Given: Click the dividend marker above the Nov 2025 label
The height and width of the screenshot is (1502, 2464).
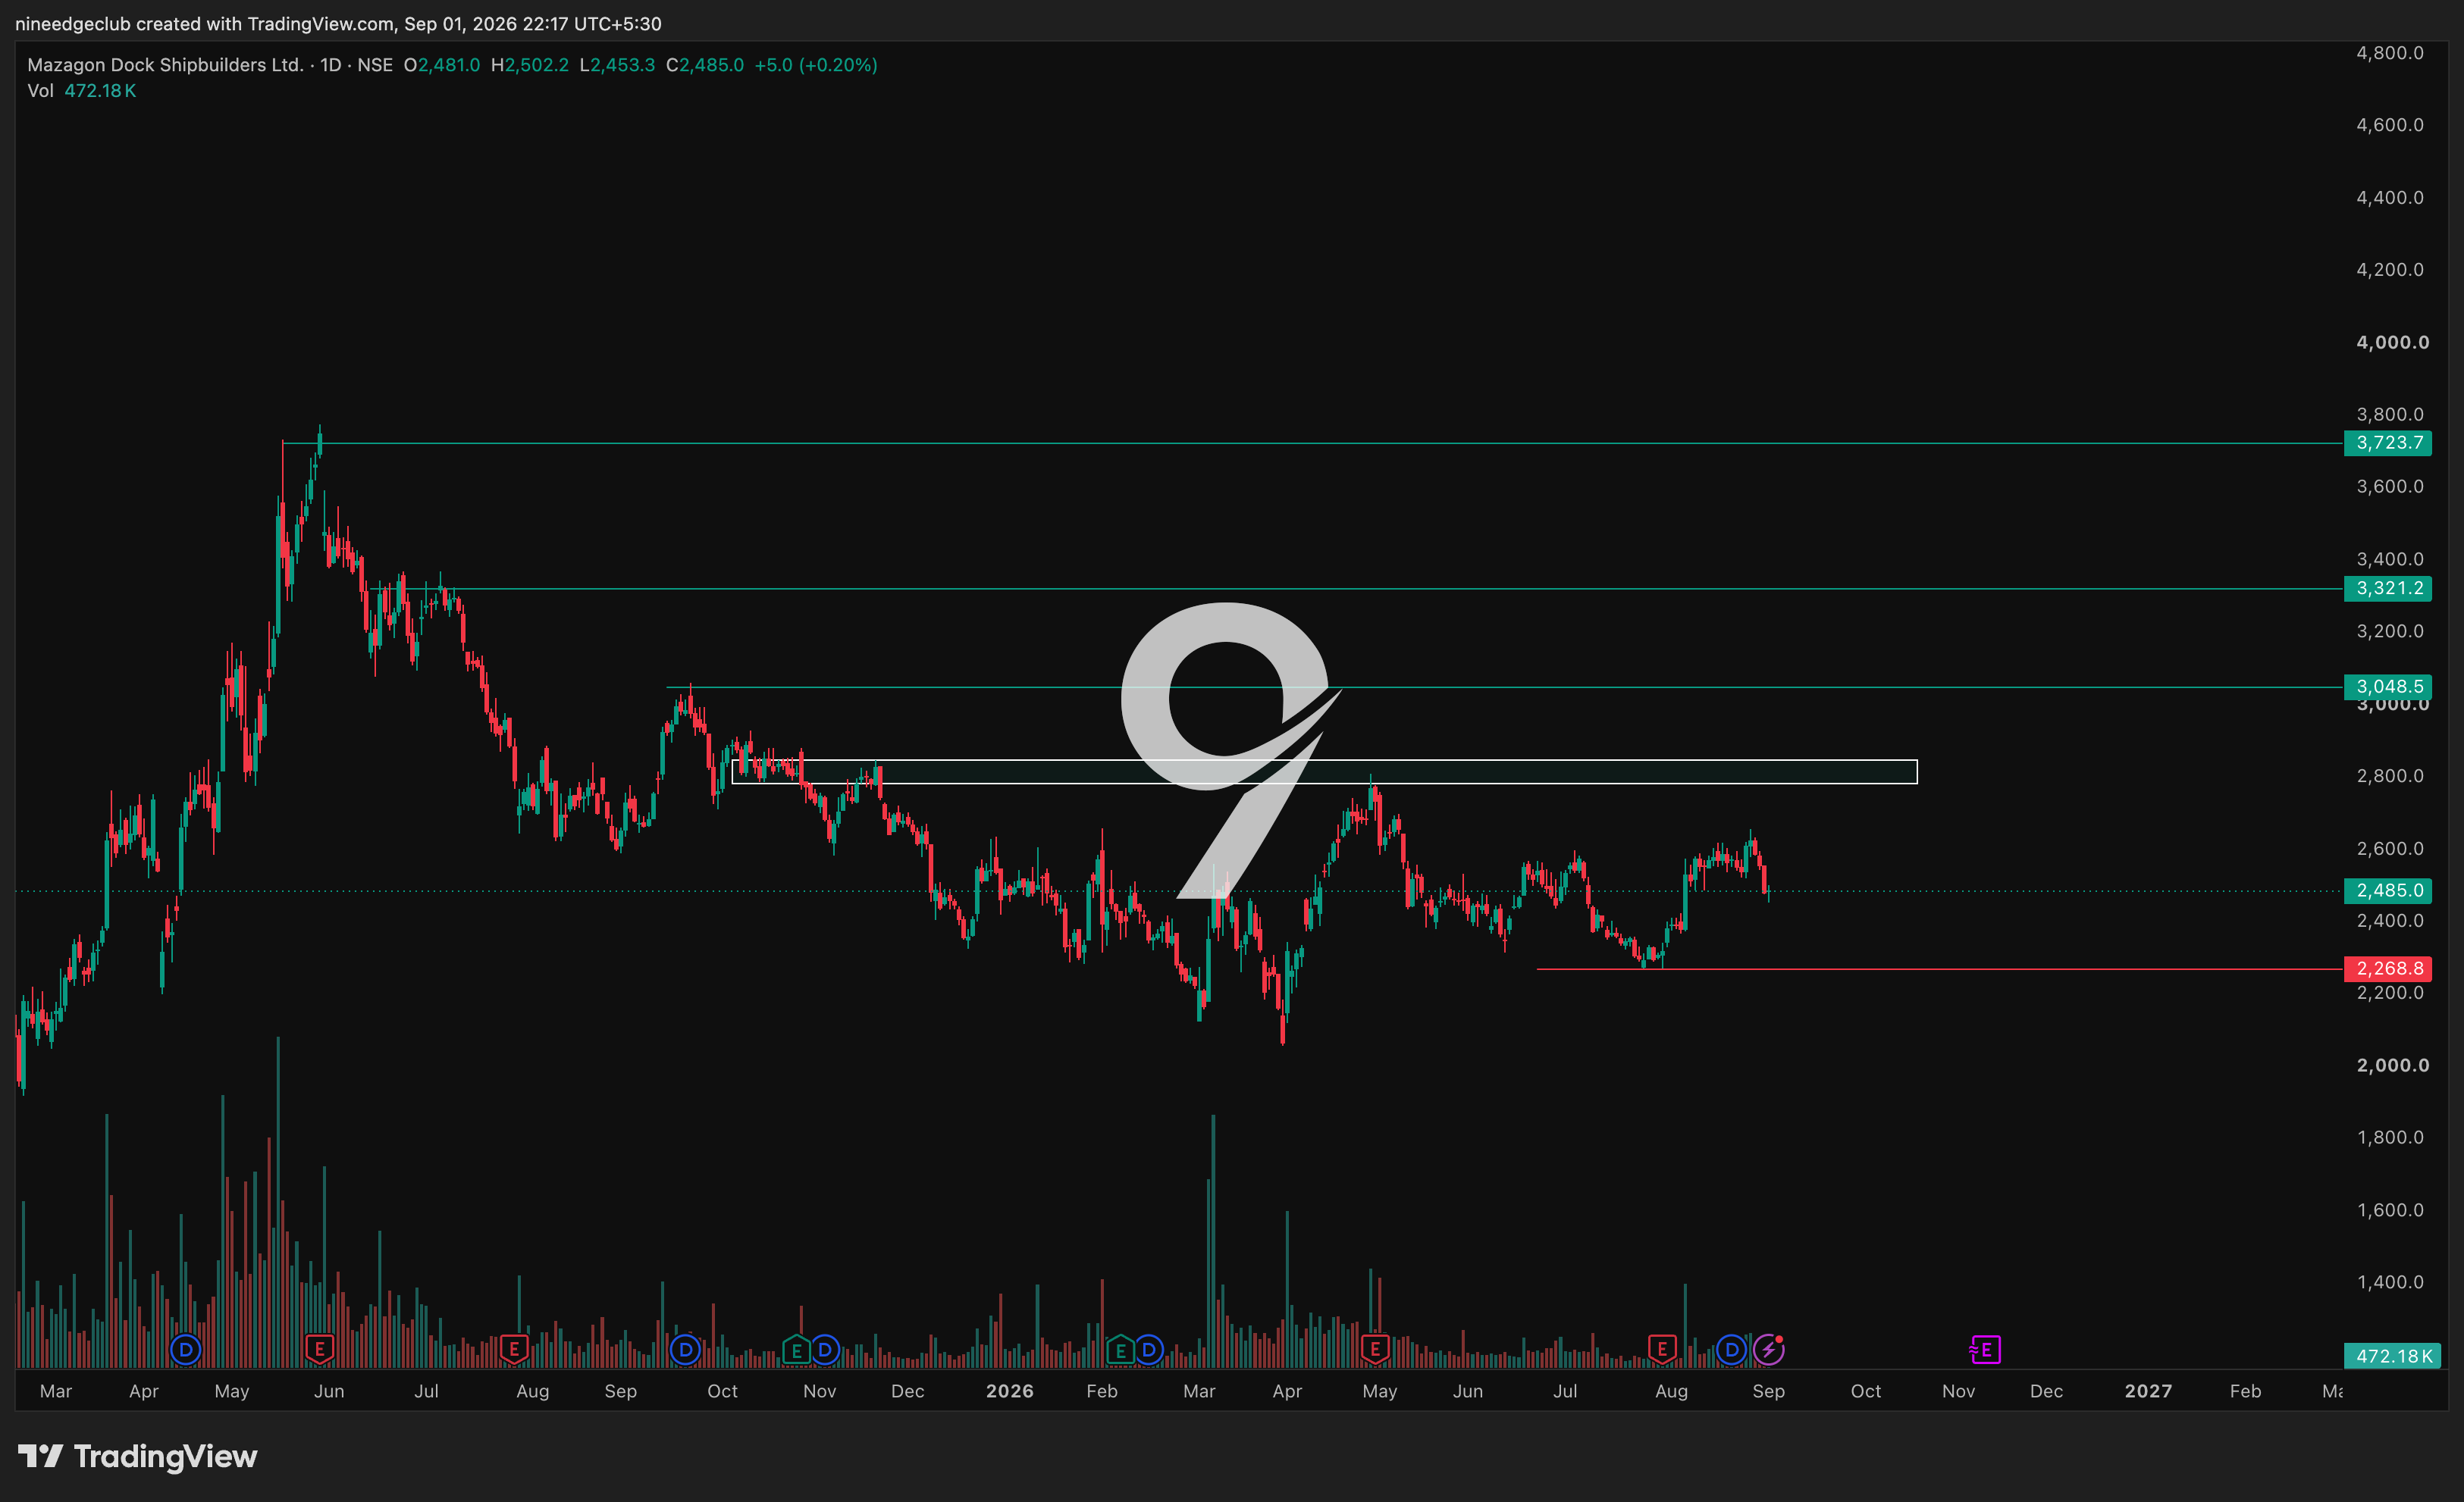Looking at the screenshot, I should (824, 1350).
